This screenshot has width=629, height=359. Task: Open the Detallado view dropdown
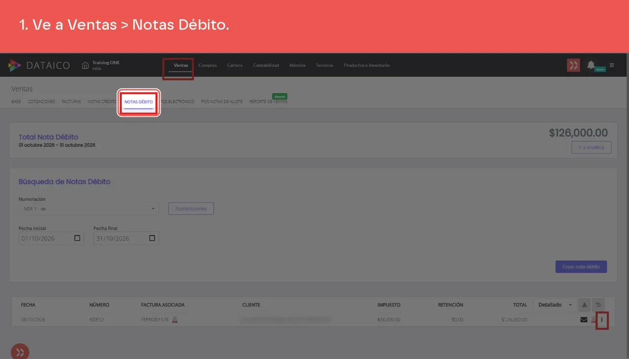pyautogui.click(x=555, y=305)
